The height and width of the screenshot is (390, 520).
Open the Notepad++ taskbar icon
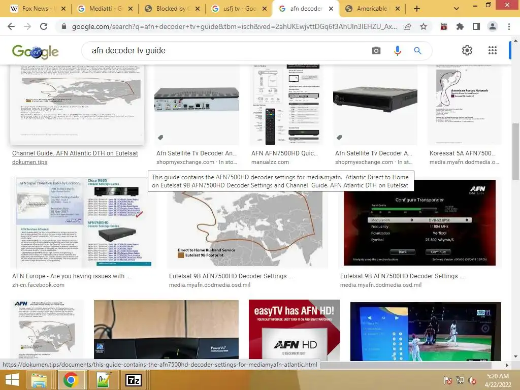[x=104, y=380]
